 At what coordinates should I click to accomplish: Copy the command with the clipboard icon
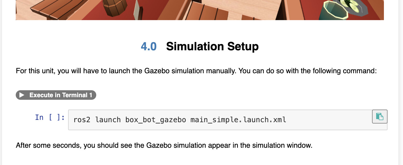tap(380, 117)
